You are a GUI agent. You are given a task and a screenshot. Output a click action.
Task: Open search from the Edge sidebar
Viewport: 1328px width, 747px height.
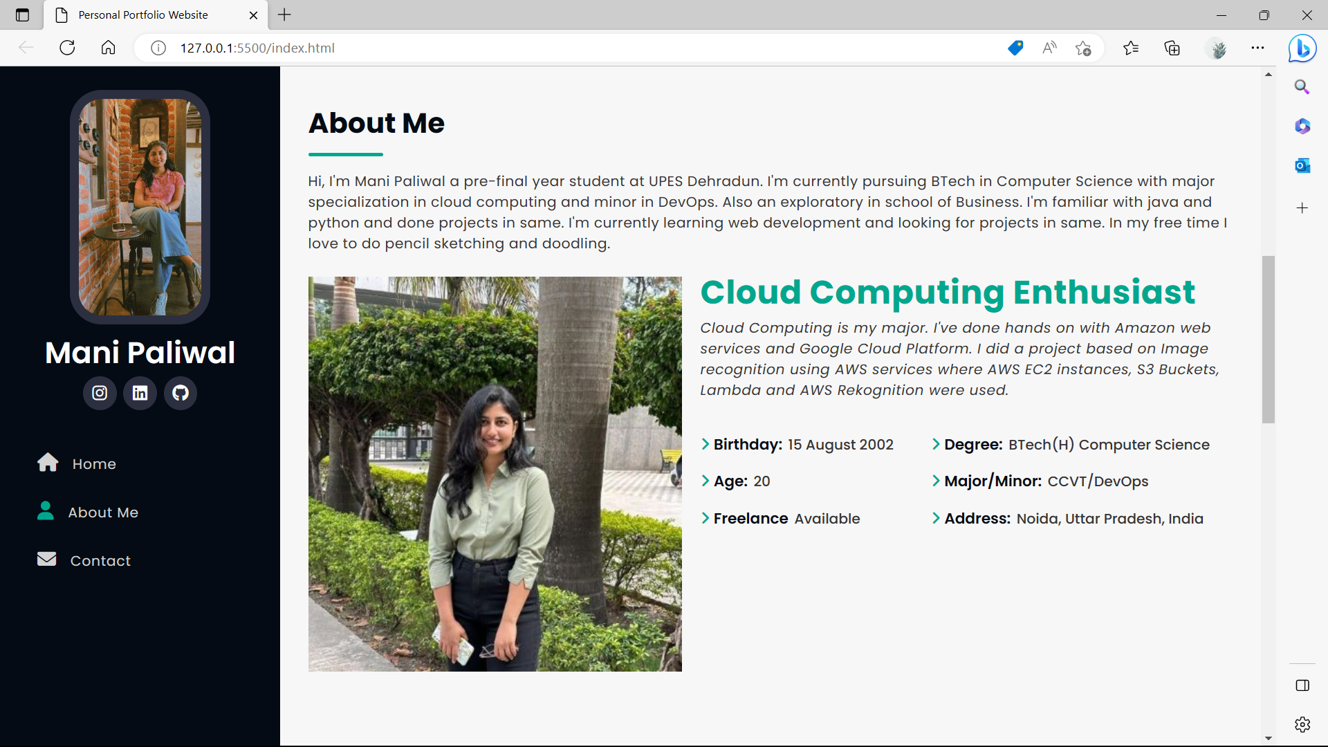pos(1302,86)
